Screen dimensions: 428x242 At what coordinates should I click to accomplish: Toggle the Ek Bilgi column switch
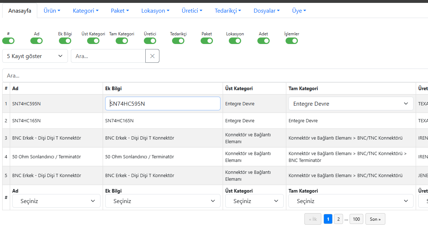(x=65, y=41)
